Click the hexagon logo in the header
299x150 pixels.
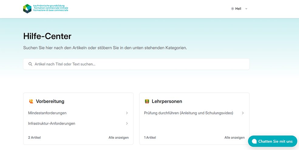[27, 8]
